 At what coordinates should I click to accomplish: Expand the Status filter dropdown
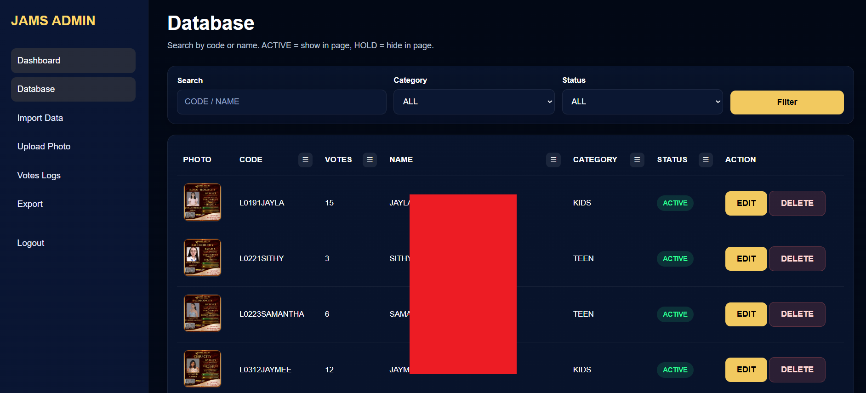point(642,102)
